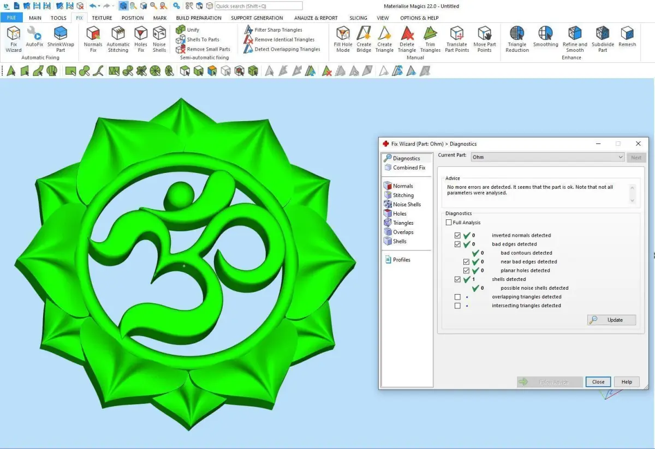The height and width of the screenshot is (449, 655).
Task: Select Move Part Points
Action: coord(484,39)
